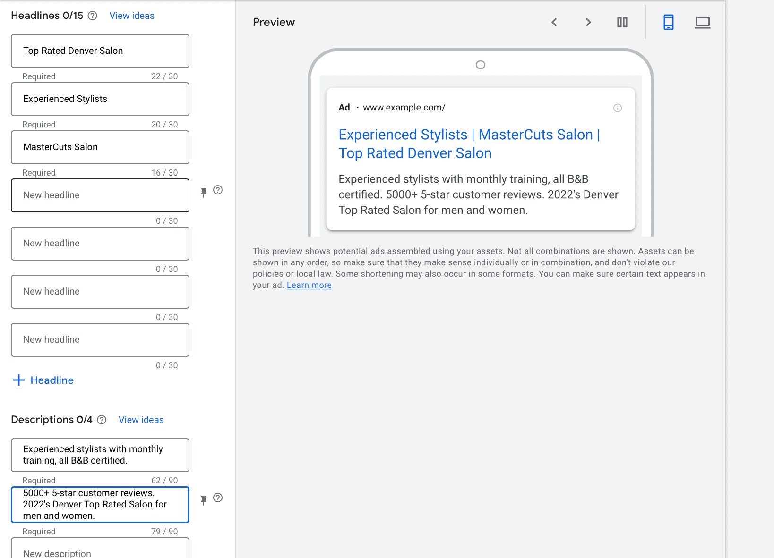Open View ideas for Descriptions
Viewport: 774px width, 558px height.
(x=141, y=420)
